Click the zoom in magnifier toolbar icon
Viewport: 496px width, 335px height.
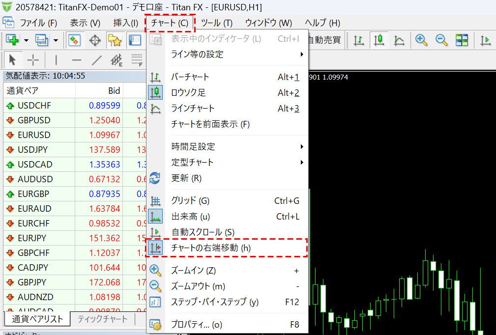pyautogui.click(x=421, y=40)
